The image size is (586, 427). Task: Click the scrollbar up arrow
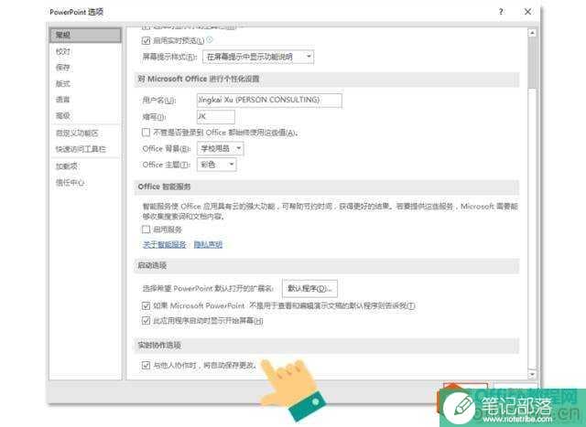coord(532,33)
